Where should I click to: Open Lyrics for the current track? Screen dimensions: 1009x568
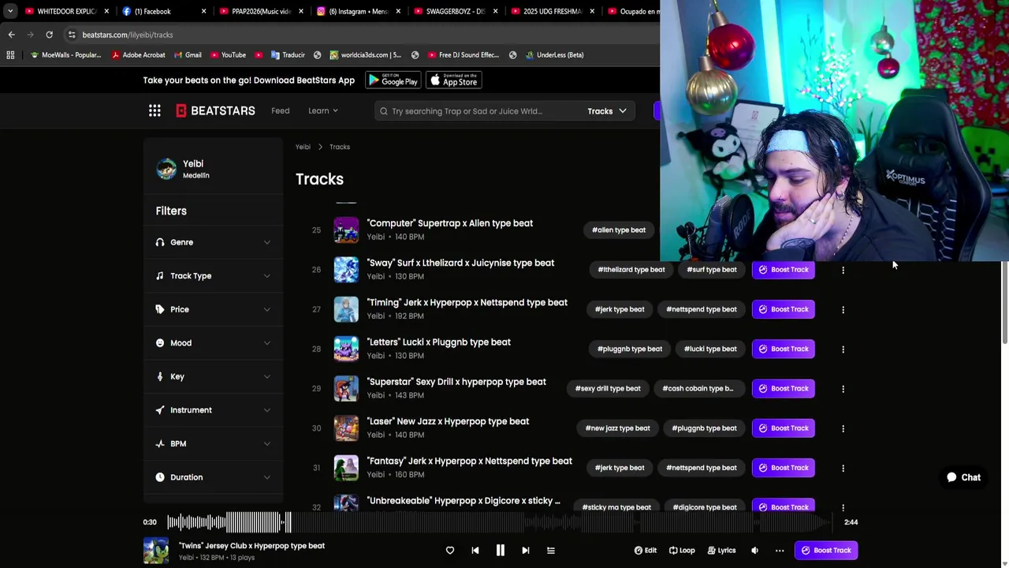721,551
